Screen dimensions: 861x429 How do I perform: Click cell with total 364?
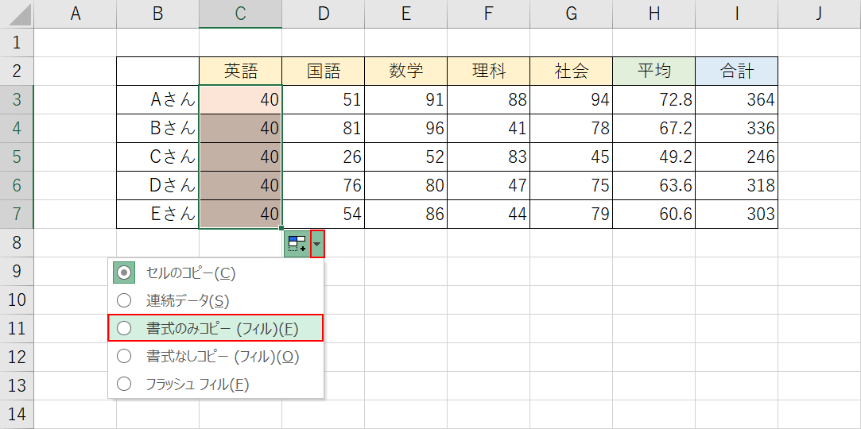(736, 99)
